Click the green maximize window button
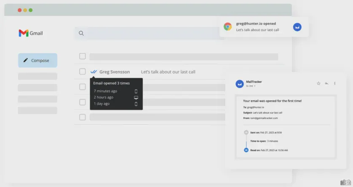This screenshot has width=353, height=187. tap(31, 10)
